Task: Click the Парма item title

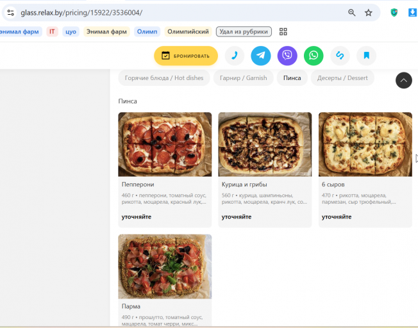Action: pos(131,306)
